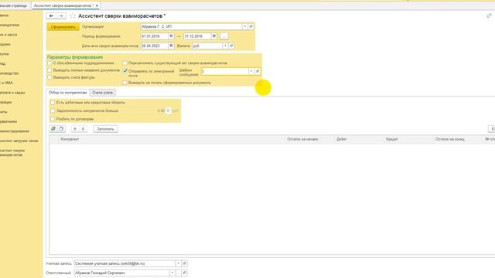
Task: Open Зарплата и кадры sidebar section
Action: tap(12, 93)
